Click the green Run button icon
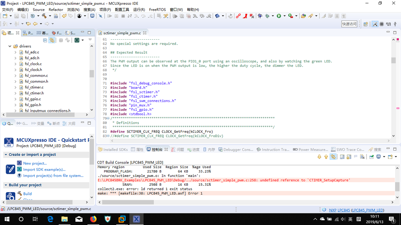Screen dimensions: 401x225 click(279, 16)
